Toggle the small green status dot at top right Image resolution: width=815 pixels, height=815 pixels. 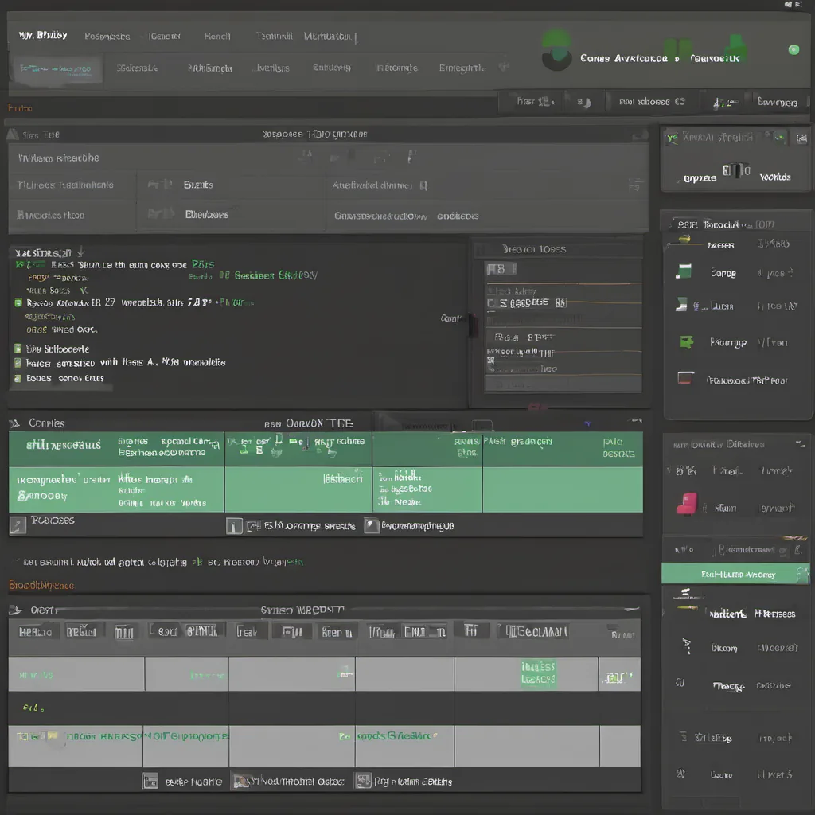[x=793, y=50]
